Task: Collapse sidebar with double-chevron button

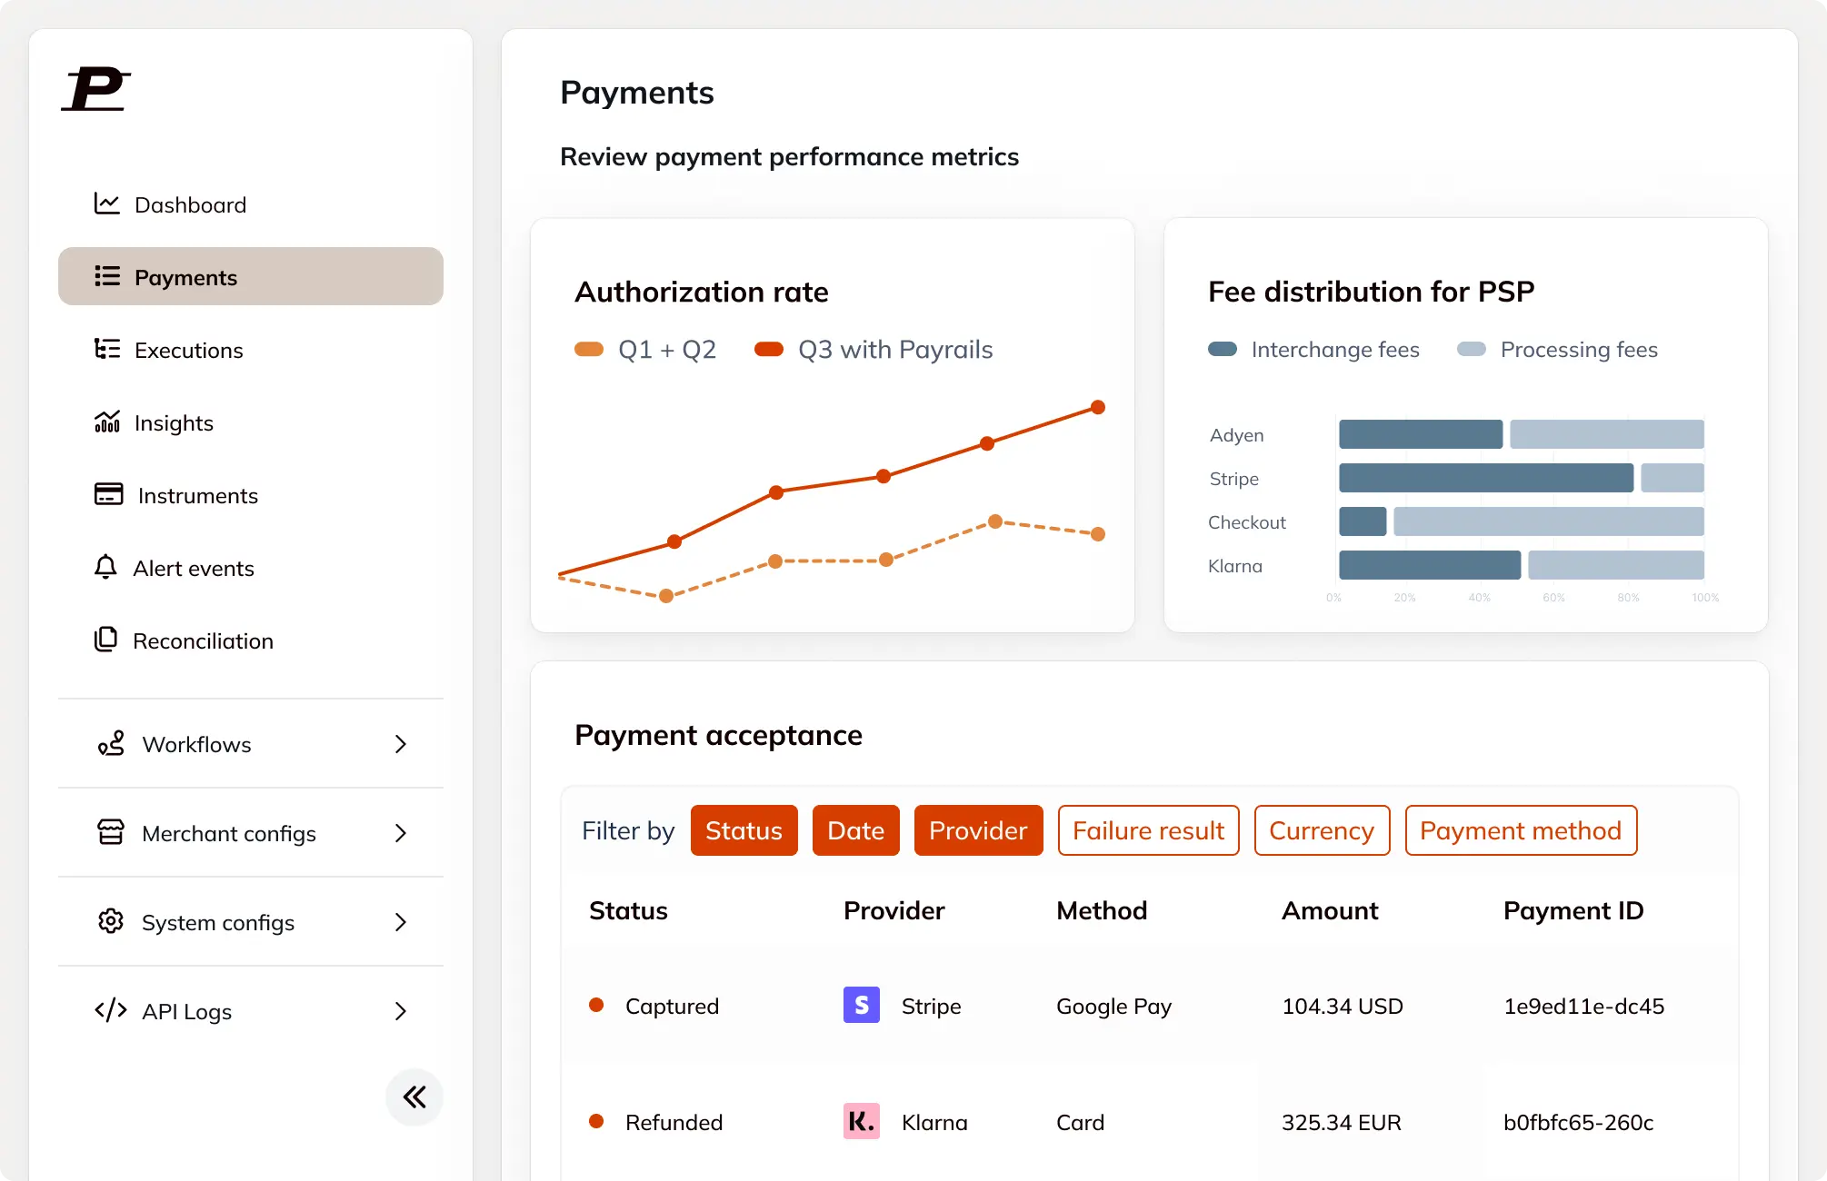Action: pos(414,1097)
